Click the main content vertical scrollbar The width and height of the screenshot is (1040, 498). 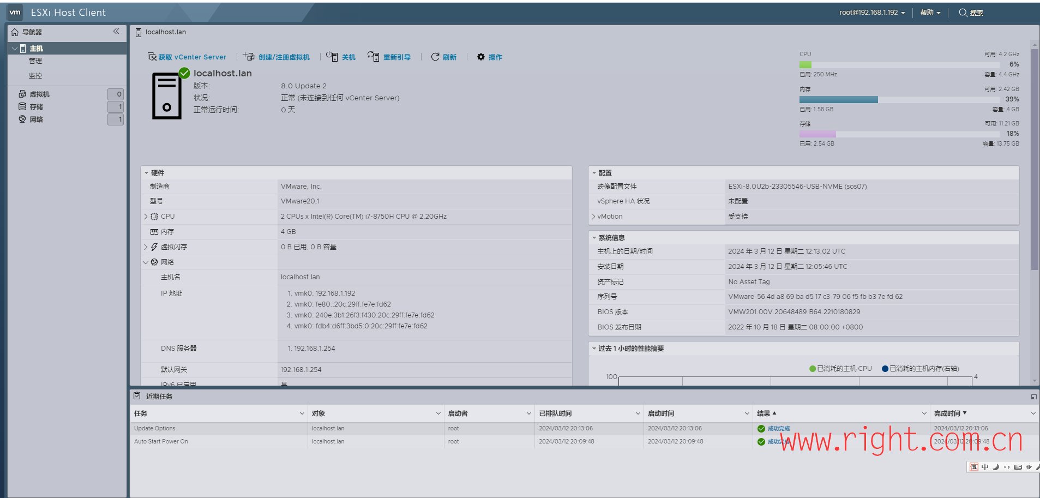pyautogui.click(x=1035, y=158)
